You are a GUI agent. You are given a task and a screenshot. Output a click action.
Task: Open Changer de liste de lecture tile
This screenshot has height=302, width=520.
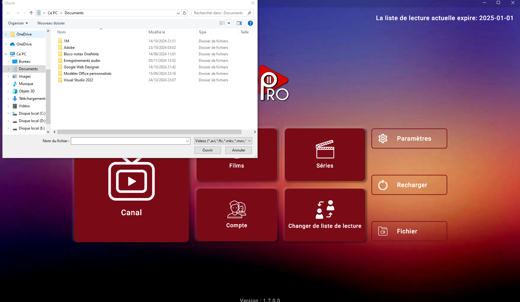coord(325,215)
